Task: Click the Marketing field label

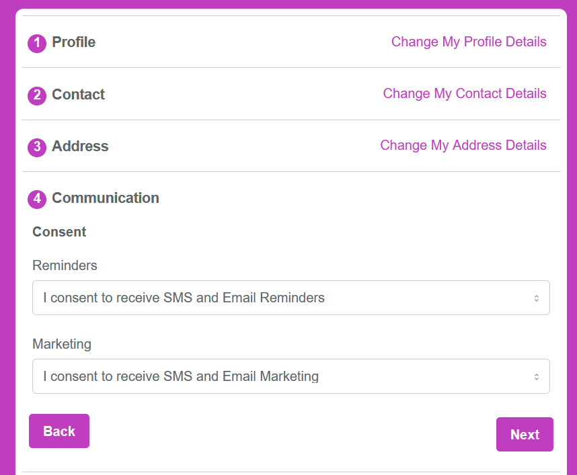Action: [x=62, y=345]
